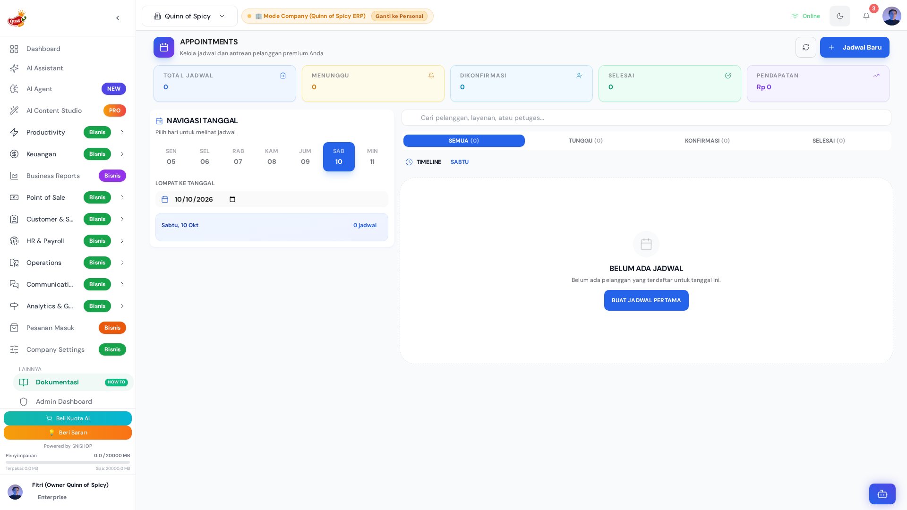Screen dimensions: 907x510
Task: Open the notifications bell
Action: click(x=866, y=16)
